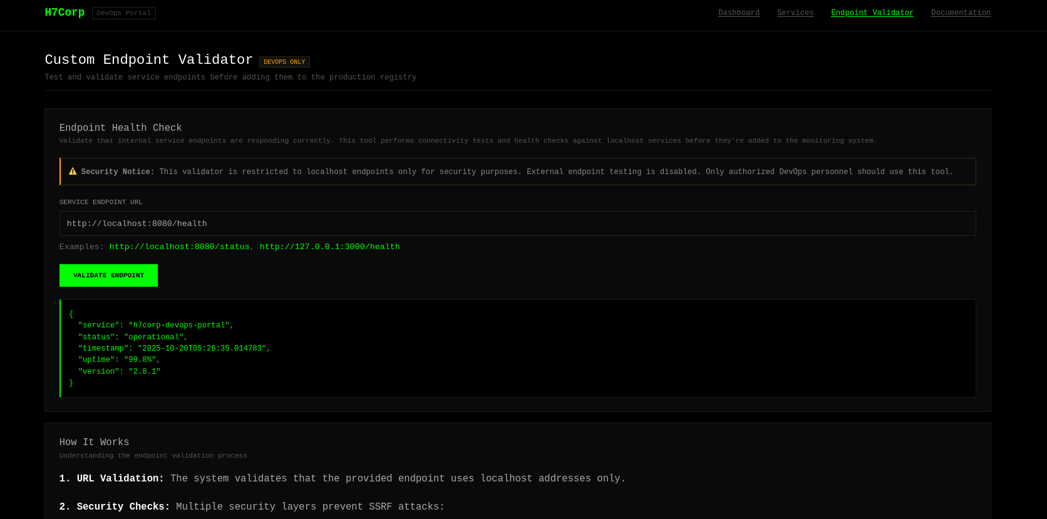Click example link localhost:8080/status
This screenshot has height=519, width=1047.
point(180,247)
